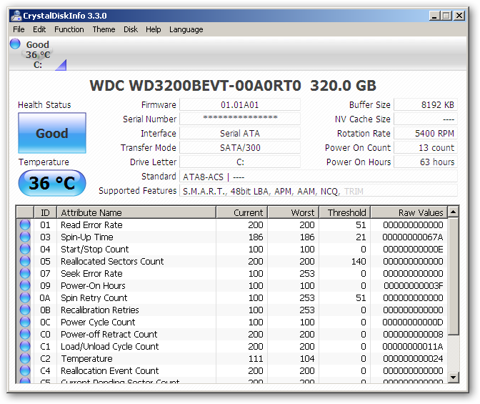Click the Interface field Serial ATA

(x=240, y=133)
